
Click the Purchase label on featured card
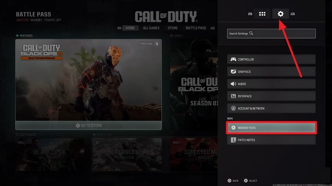146,44
